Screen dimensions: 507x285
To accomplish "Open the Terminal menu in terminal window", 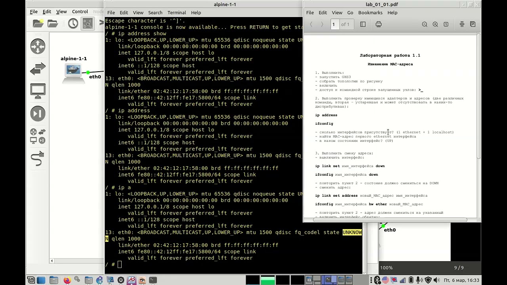I will (177, 13).
